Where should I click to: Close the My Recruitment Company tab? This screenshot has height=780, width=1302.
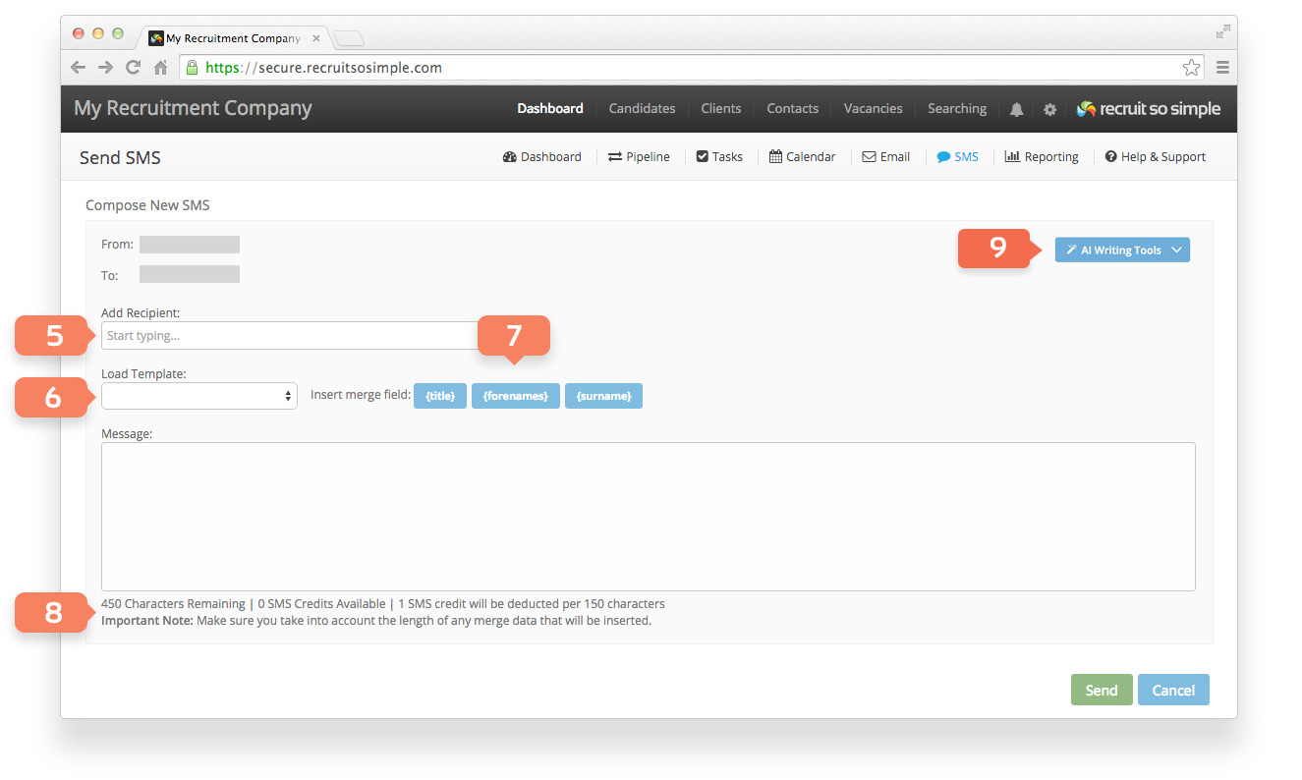[315, 38]
